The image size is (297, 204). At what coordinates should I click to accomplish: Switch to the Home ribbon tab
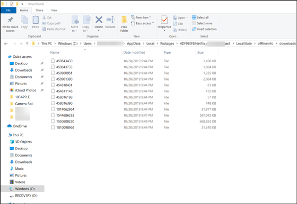point(24,10)
